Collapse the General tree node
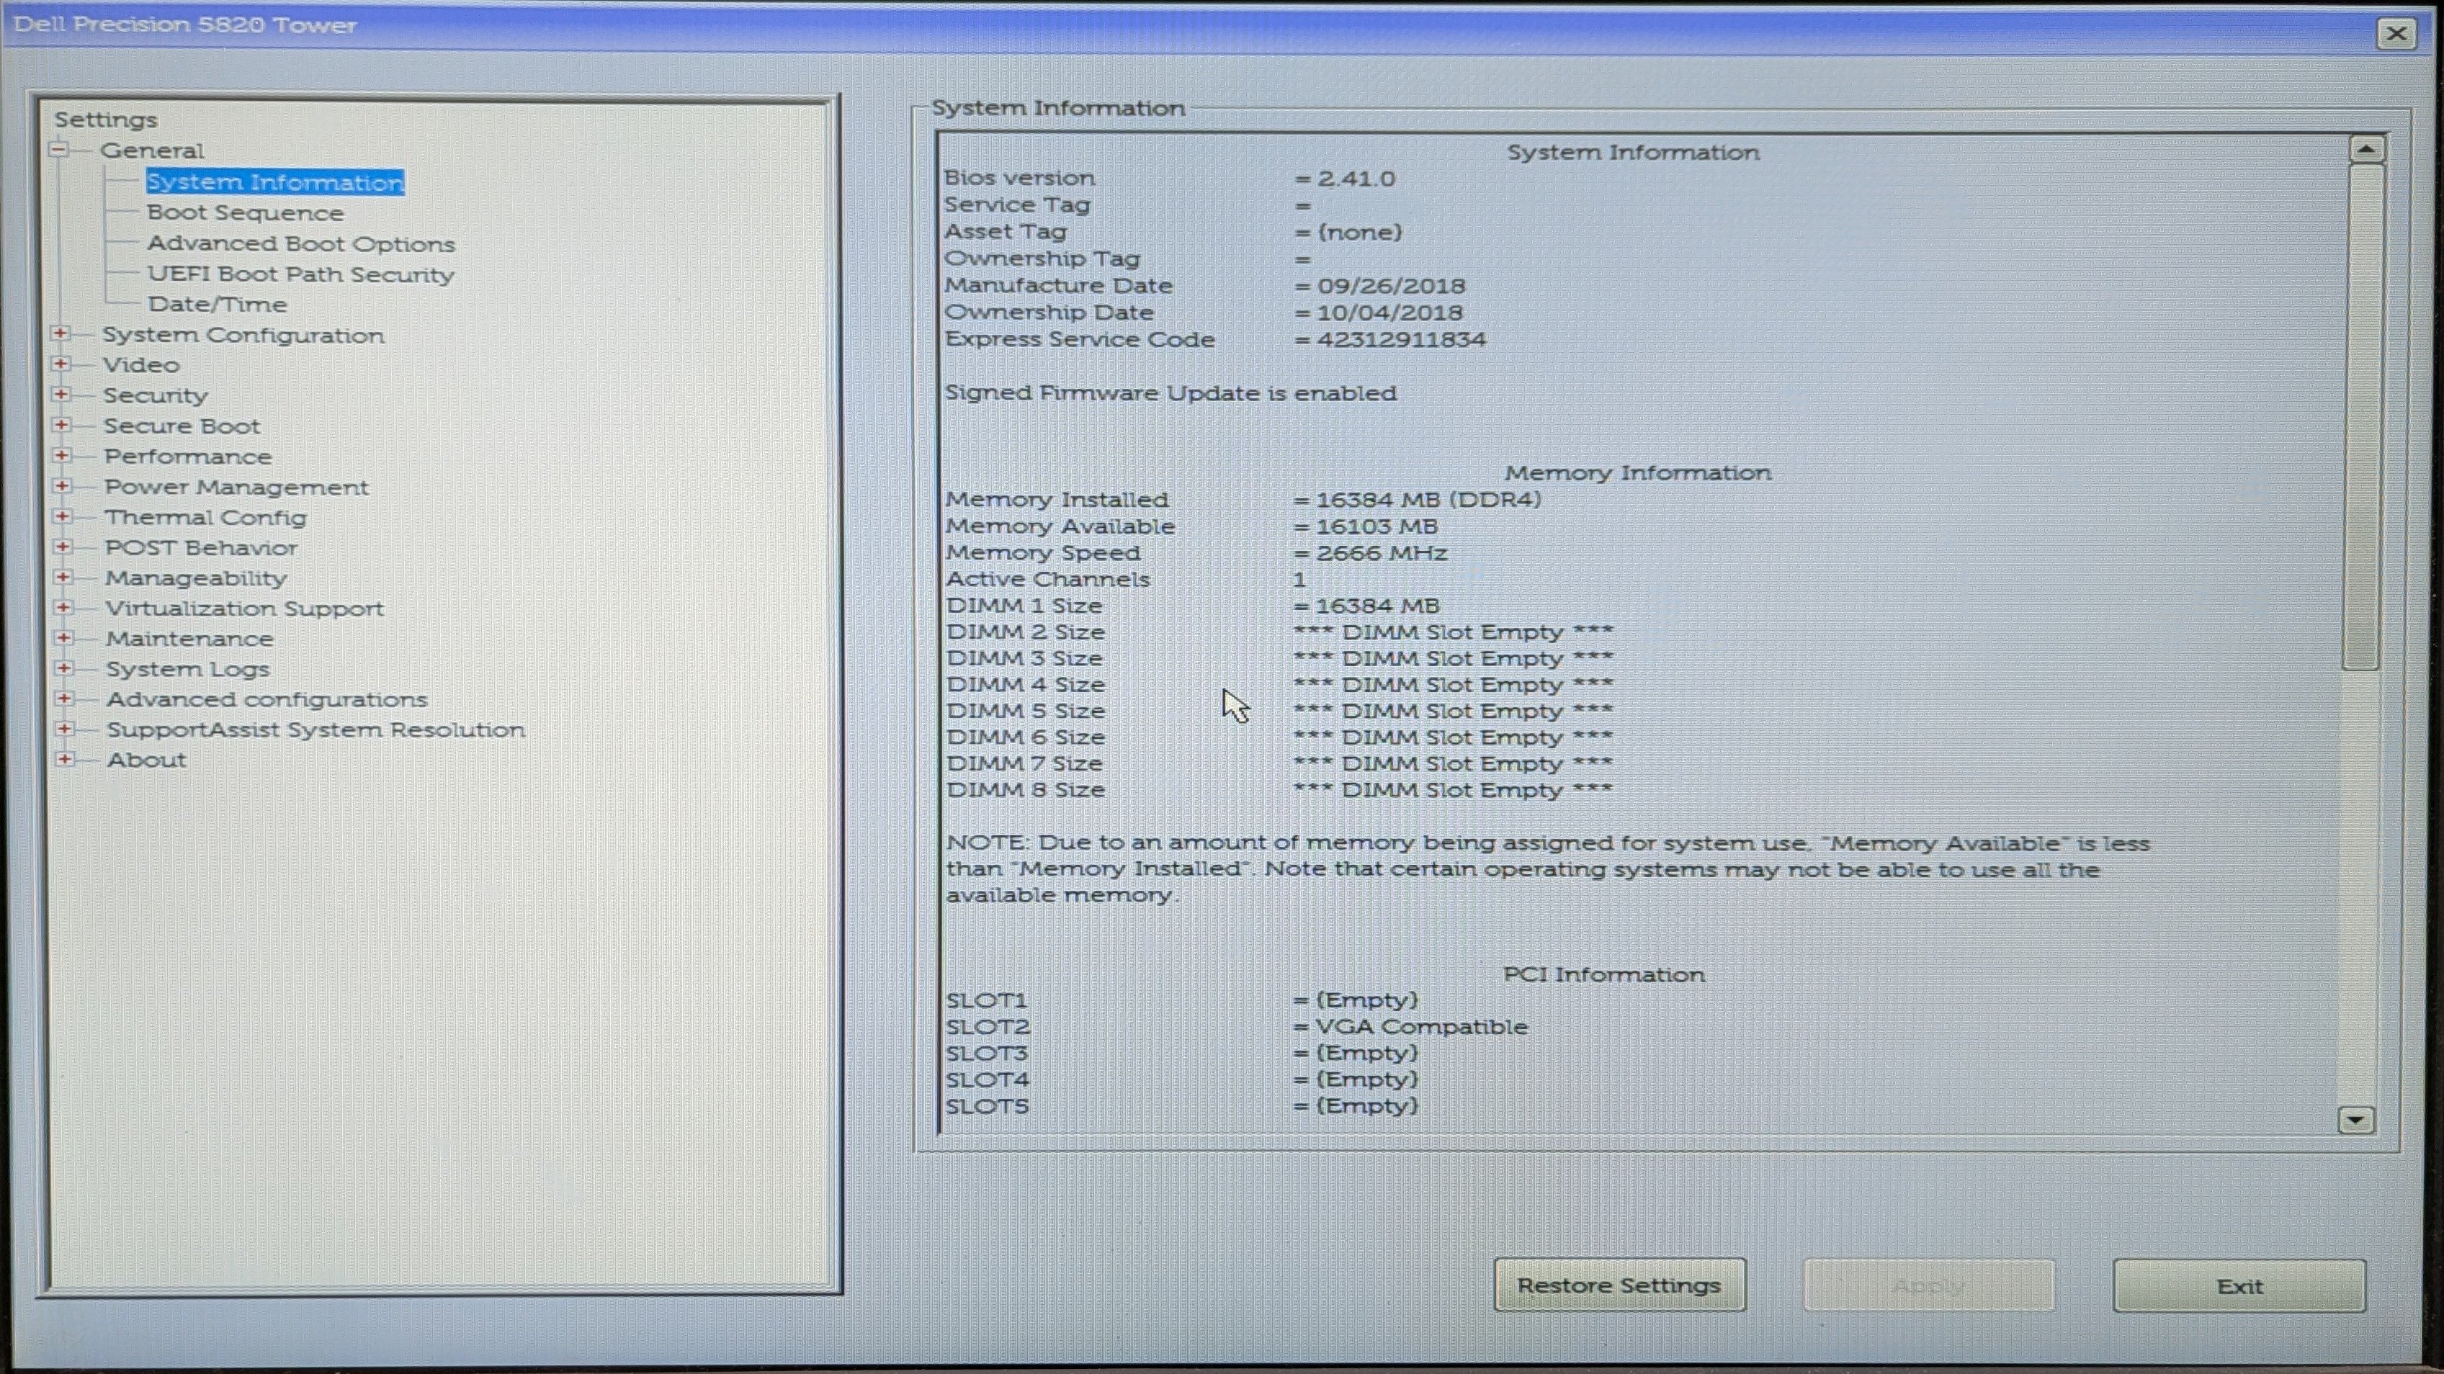 (x=60, y=150)
